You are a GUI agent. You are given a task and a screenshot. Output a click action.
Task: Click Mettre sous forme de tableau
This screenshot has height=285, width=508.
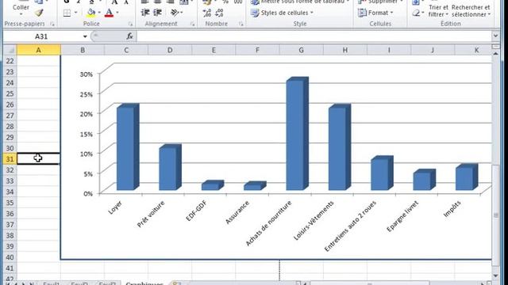(300, 2)
